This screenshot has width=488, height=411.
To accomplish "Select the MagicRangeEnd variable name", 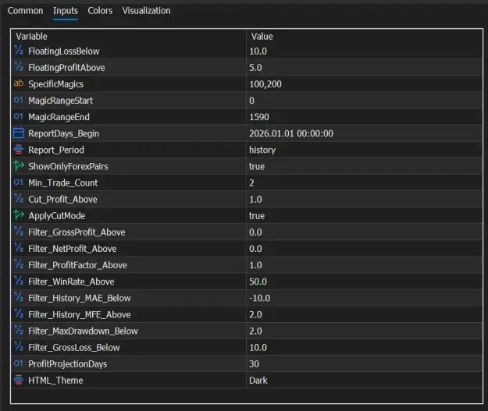I will 59,117.
